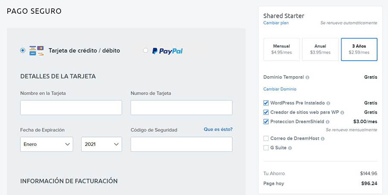Viewport: 388px width, 195px height.
Task: Click the Cambiar plan link
Action: pos(276,23)
